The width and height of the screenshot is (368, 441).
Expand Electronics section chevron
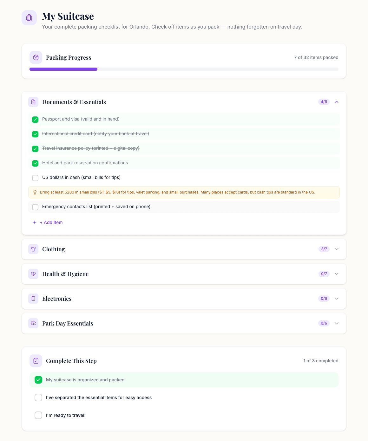coord(337,299)
